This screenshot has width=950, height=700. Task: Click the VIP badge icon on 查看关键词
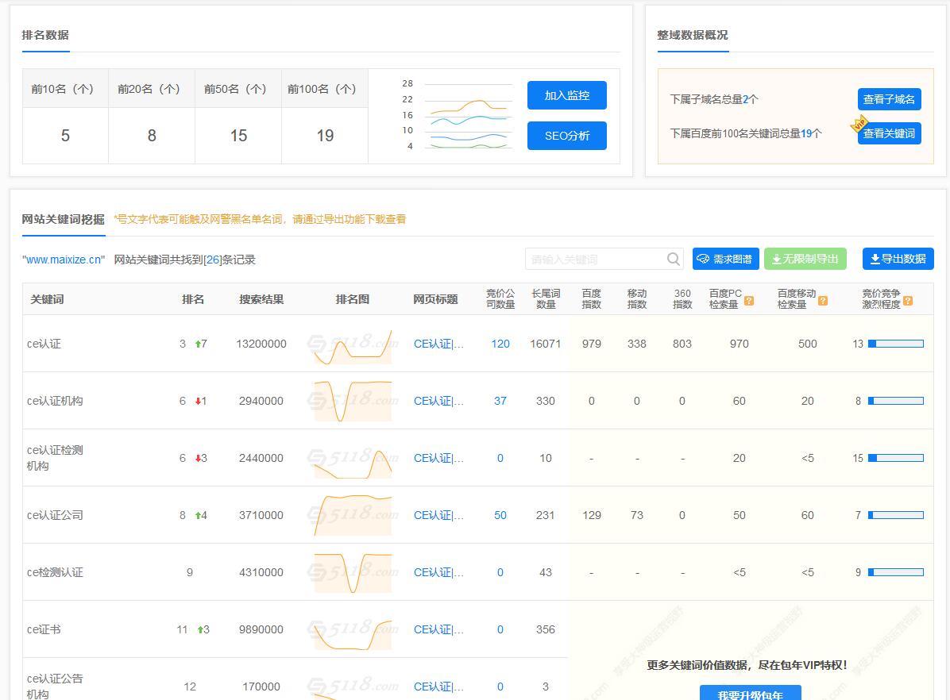pos(859,124)
